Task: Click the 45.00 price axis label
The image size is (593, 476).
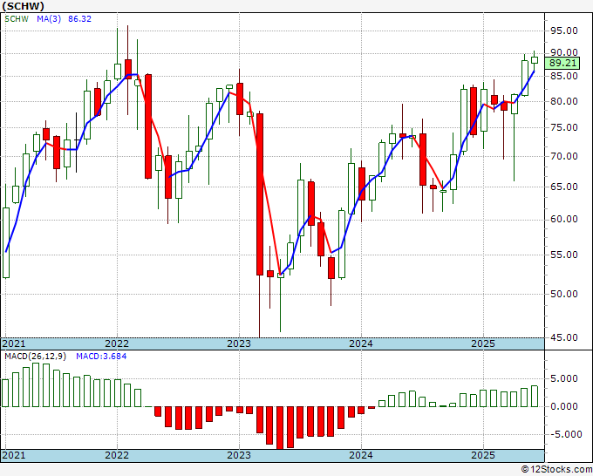Action: coord(563,337)
